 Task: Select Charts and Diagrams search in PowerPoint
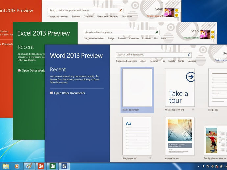108,16
